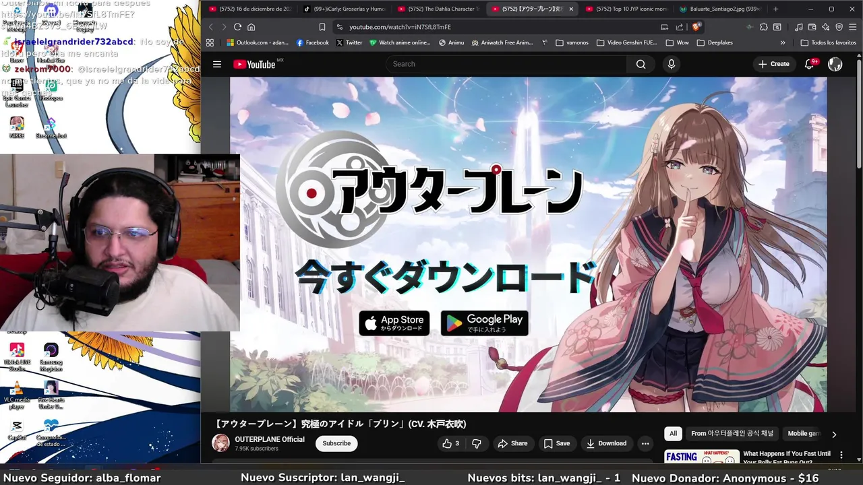
Task: Open VLC media player desktop shortcut
Action: click(17, 395)
